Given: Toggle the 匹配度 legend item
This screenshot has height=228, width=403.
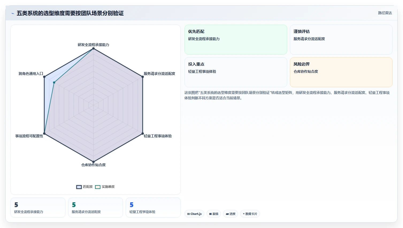Looking at the screenshot, I should [85, 187].
